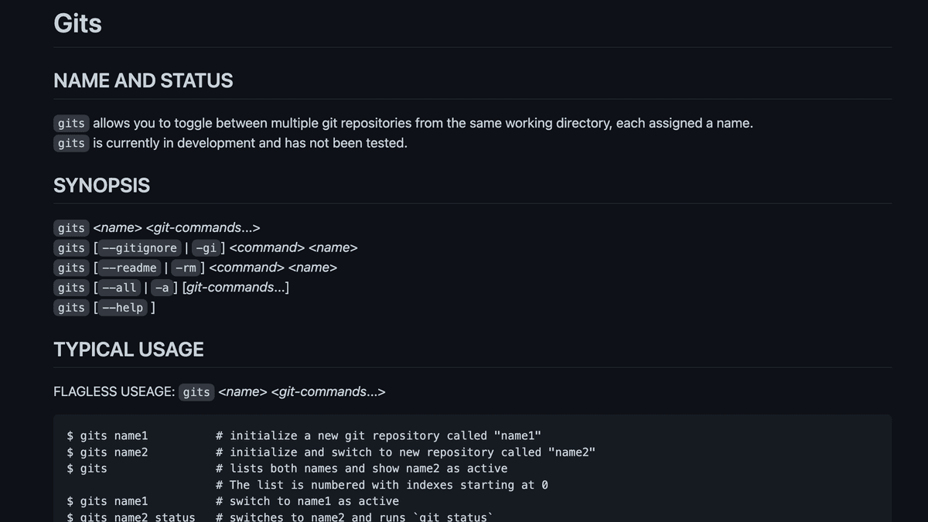Click the NAME AND STATUS heading
This screenshot has height=522, width=928.
[x=143, y=80]
